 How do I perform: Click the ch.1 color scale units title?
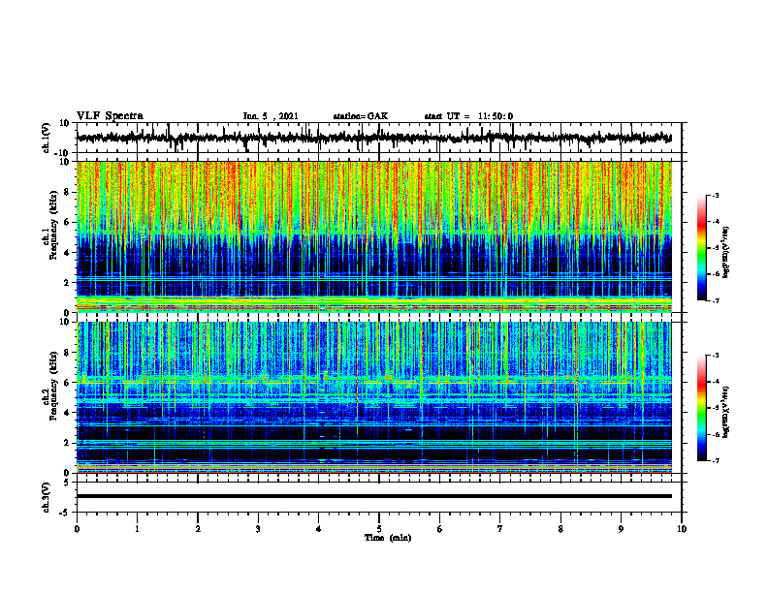[x=726, y=252]
